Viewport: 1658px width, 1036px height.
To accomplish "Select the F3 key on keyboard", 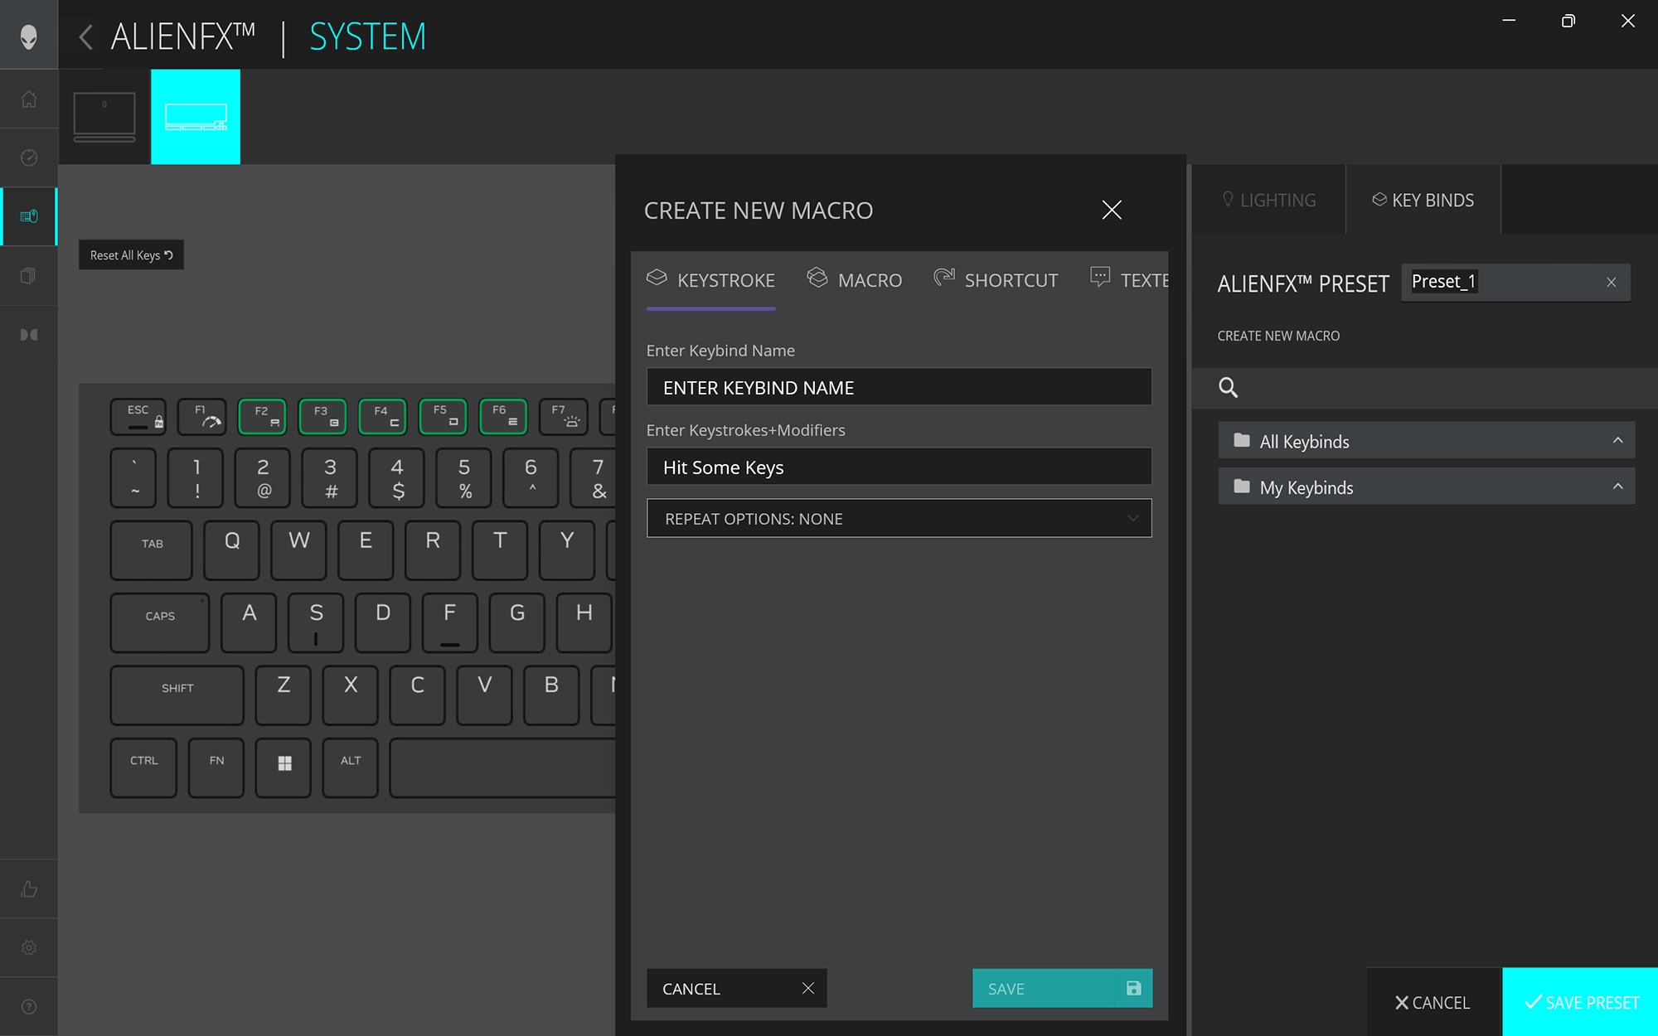I will [x=322, y=416].
